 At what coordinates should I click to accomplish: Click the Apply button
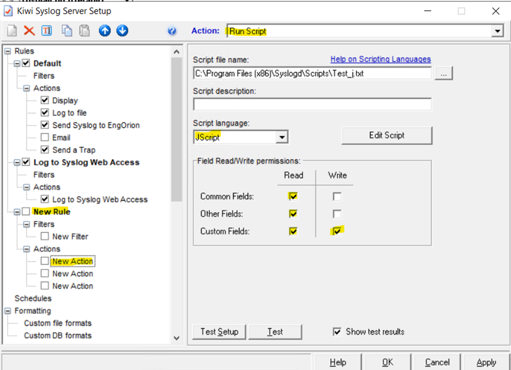click(x=486, y=362)
